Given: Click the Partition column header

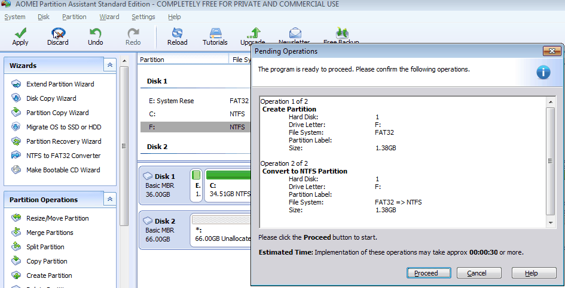Looking at the screenshot, I should pyautogui.click(x=184, y=59).
